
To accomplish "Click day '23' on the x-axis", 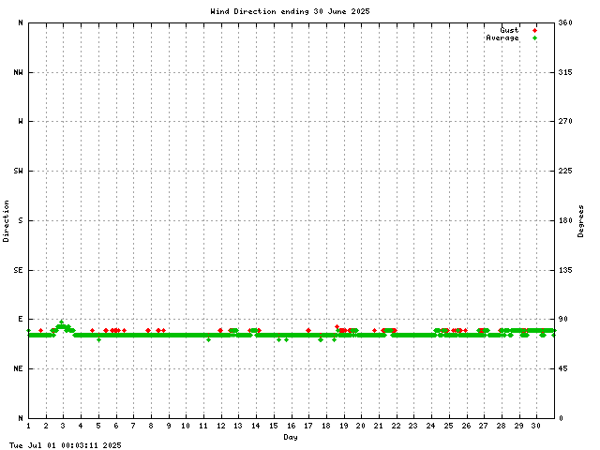I will tap(412, 426).
